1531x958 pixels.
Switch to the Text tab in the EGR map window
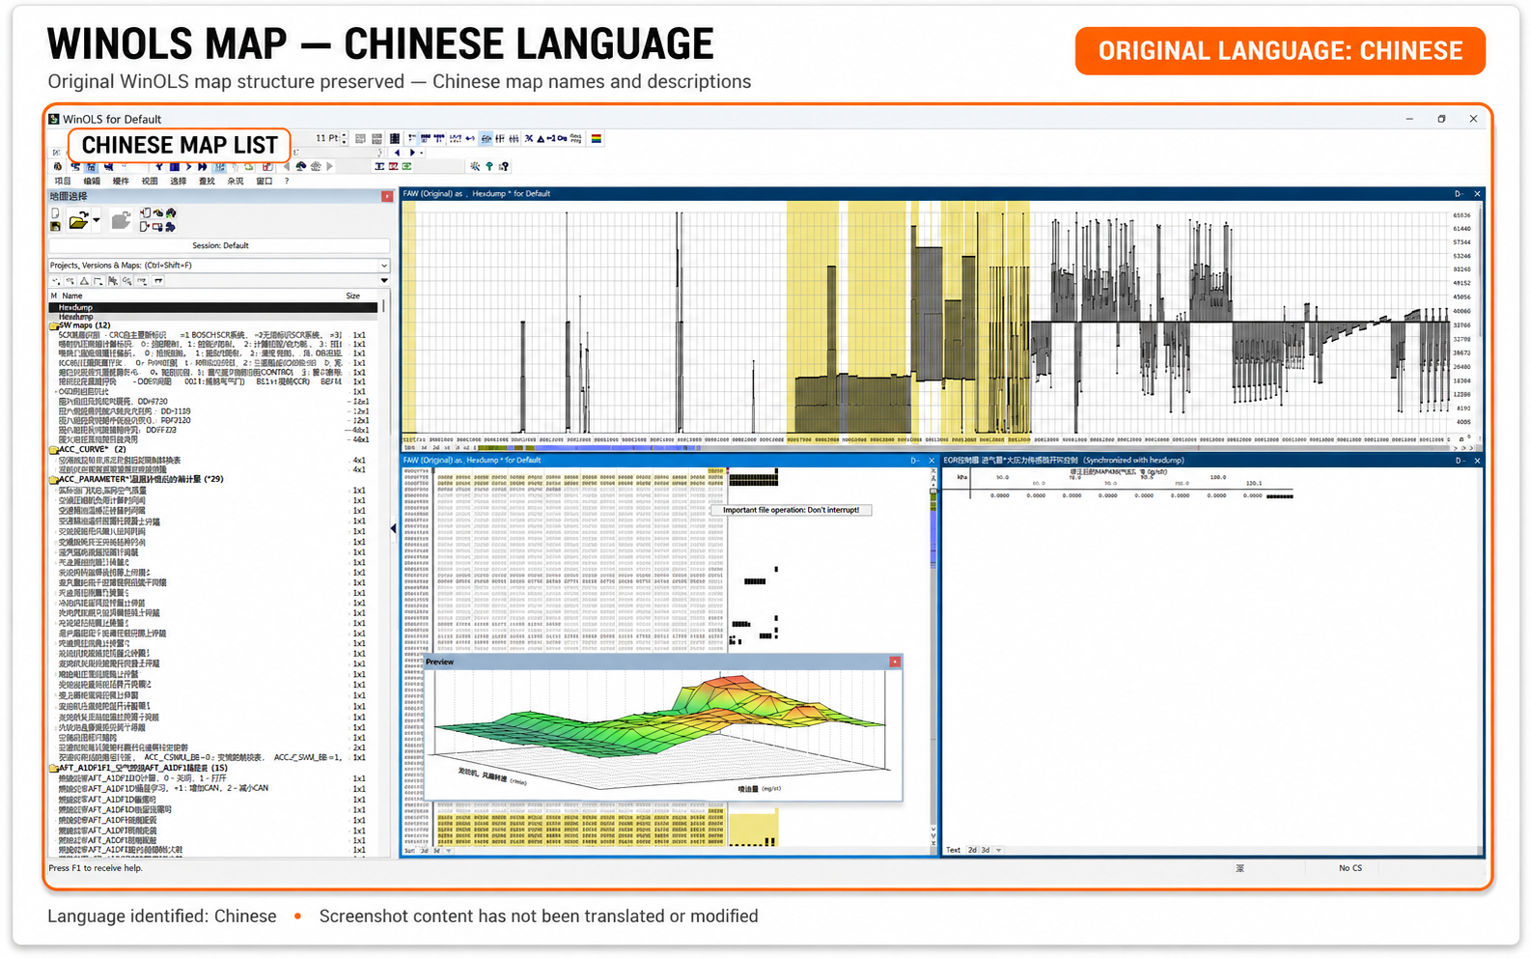click(953, 851)
